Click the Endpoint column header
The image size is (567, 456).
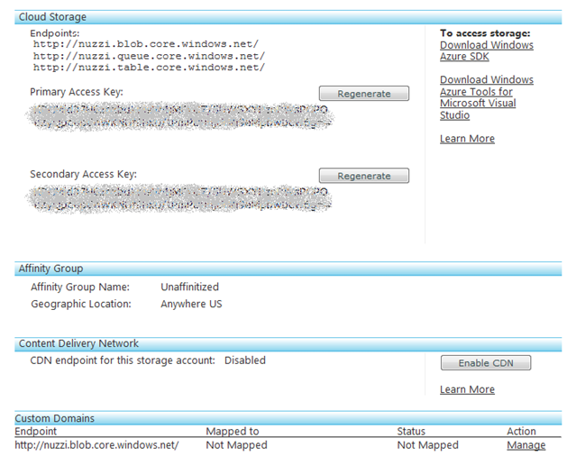point(35,431)
